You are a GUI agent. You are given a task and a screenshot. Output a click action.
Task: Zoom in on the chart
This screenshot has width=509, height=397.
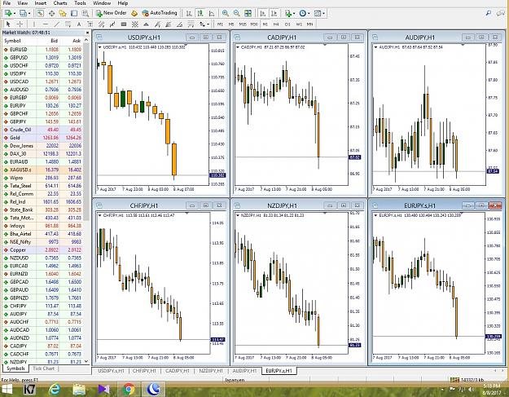(x=225, y=13)
